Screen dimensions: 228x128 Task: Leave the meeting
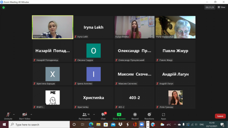click(220, 116)
